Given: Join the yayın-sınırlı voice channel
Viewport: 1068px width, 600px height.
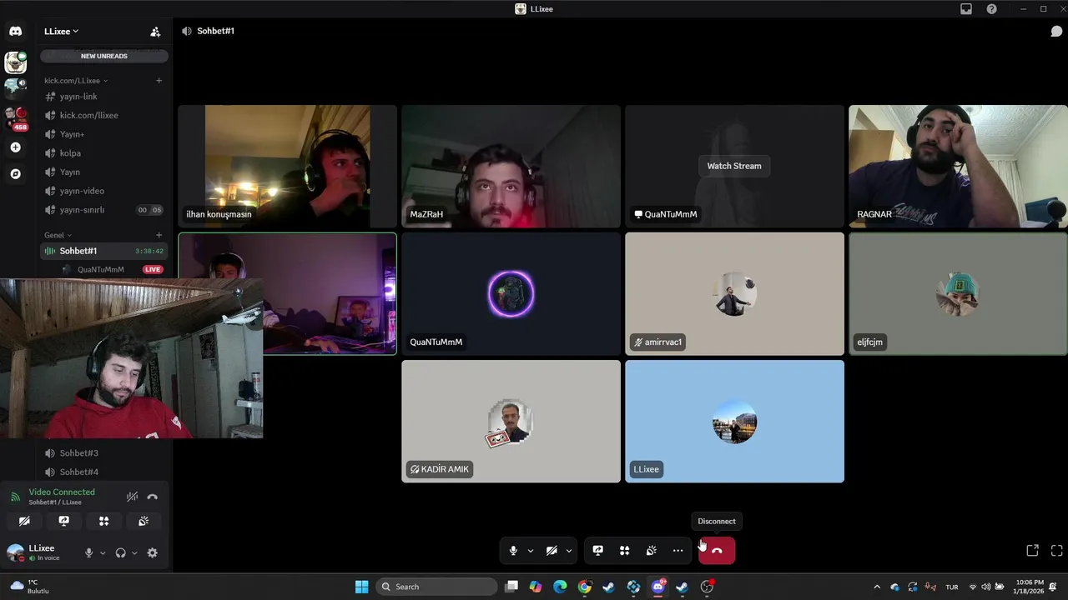Looking at the screenshot, I should (x=104, y=210).
